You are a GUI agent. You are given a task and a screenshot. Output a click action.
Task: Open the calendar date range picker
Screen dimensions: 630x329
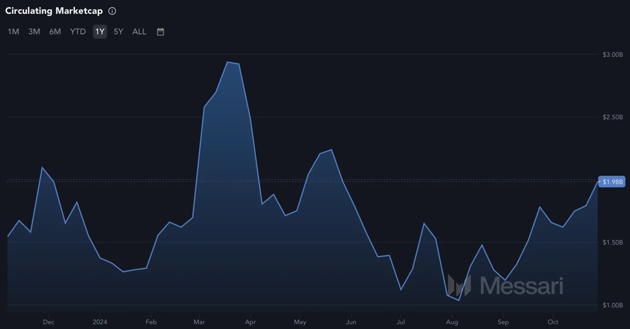(160, 32)
